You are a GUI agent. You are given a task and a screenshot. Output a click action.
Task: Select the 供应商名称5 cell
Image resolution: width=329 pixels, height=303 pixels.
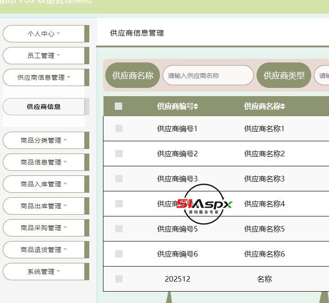(x=264, y=229)
